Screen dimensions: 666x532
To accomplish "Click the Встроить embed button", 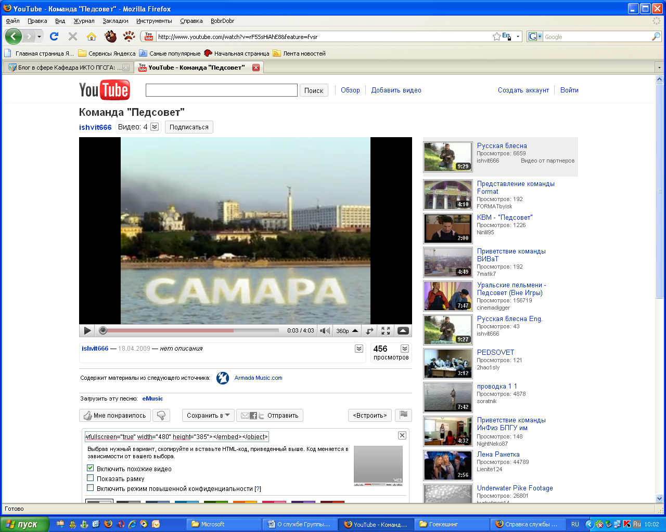I will (370, 416).
